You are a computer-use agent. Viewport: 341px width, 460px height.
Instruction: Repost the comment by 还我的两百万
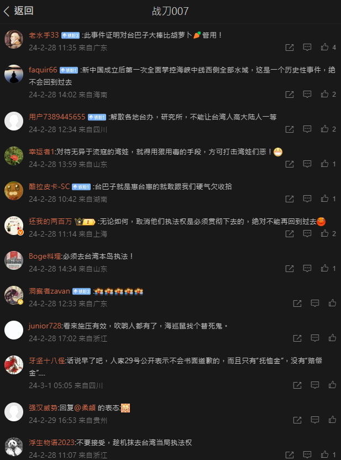(290, 233)
